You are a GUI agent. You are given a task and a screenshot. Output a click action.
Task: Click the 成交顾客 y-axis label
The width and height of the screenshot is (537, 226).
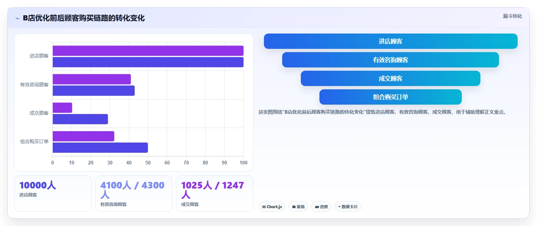tap(39, 113)
